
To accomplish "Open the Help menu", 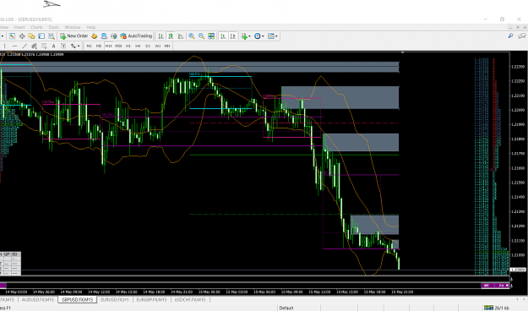I will click(91, 27).
